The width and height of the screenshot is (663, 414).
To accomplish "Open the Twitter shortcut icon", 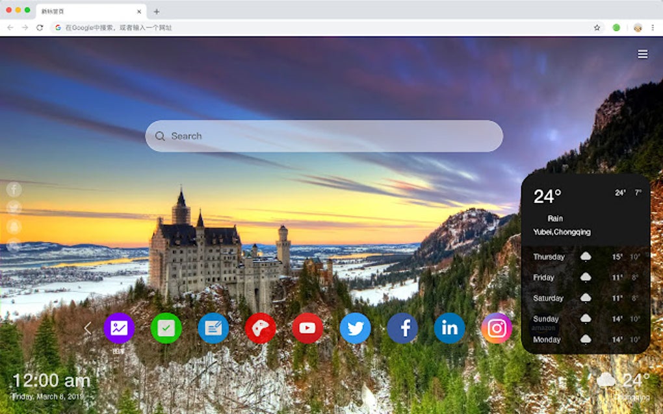I will coord(355,328).
